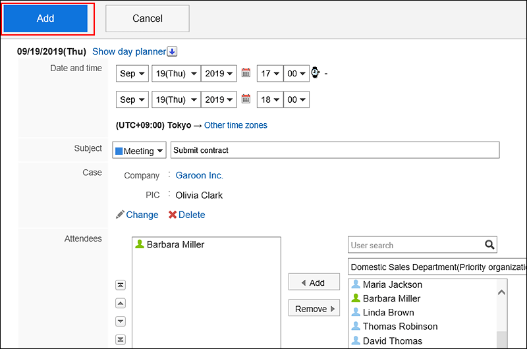Click the magnifier search icon
This screenshot has width=527, height=349.
point(489,245)
